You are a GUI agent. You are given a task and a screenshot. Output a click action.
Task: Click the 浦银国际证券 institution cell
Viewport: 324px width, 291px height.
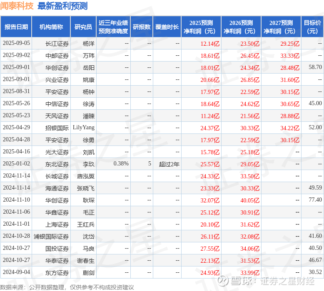coord(51,237)
